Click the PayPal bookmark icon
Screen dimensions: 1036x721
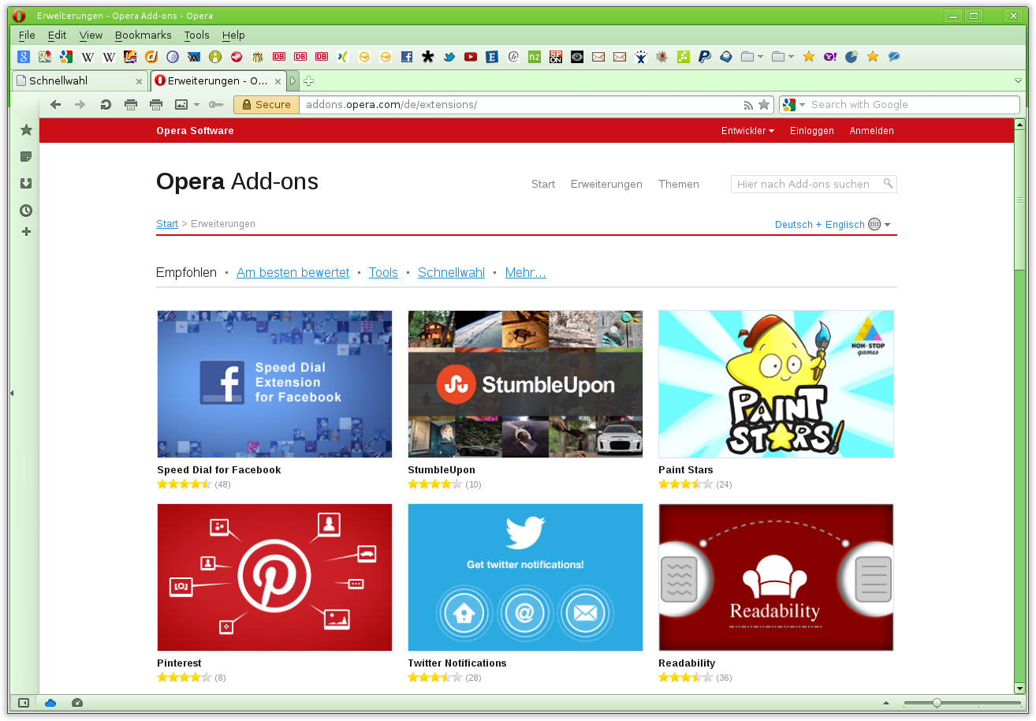tap(705, 57)
